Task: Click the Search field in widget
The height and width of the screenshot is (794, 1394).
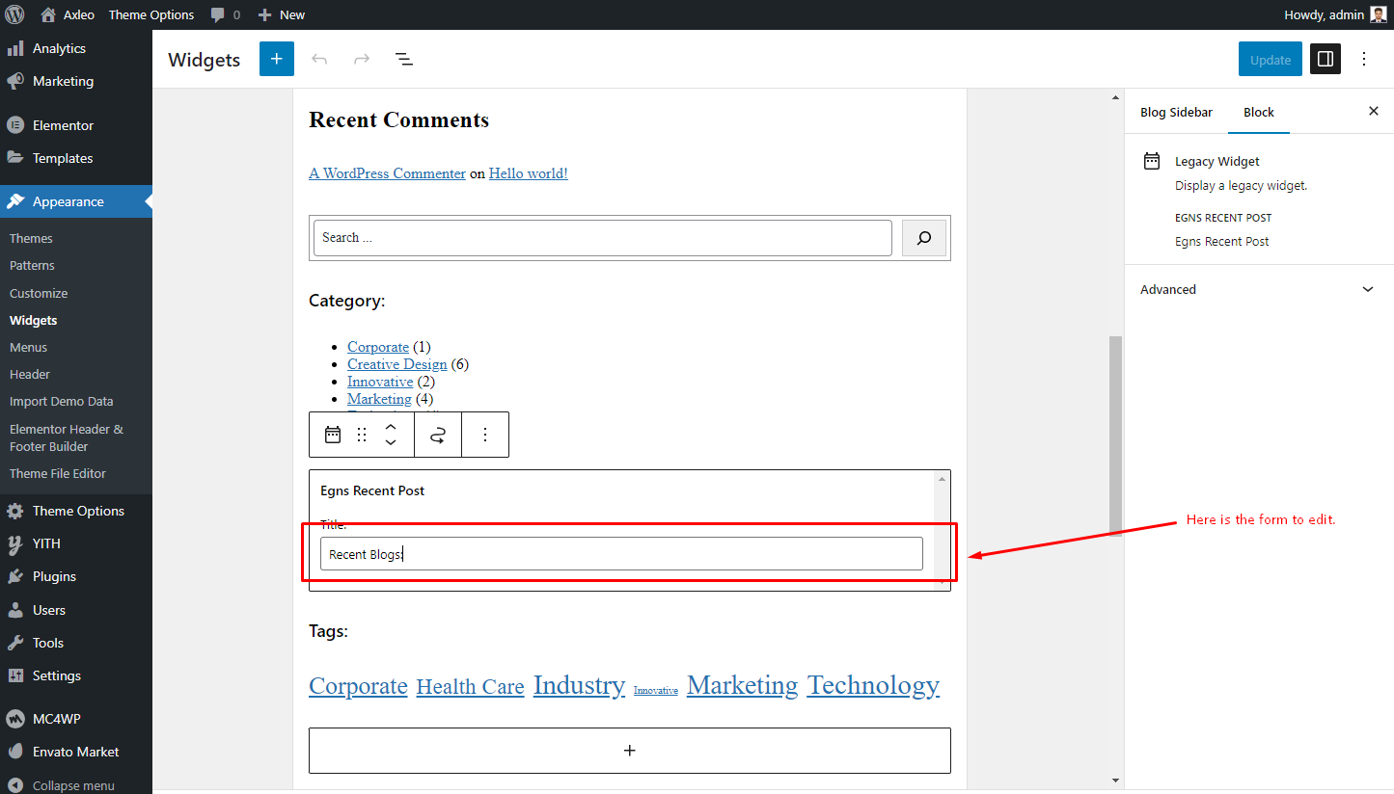Action: coord(603,238)
